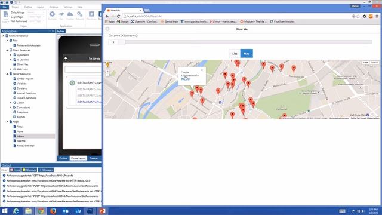The width and height of the screenshot is (382, 215).
Task: Switch to the List view button
Action: pos(235,53)
